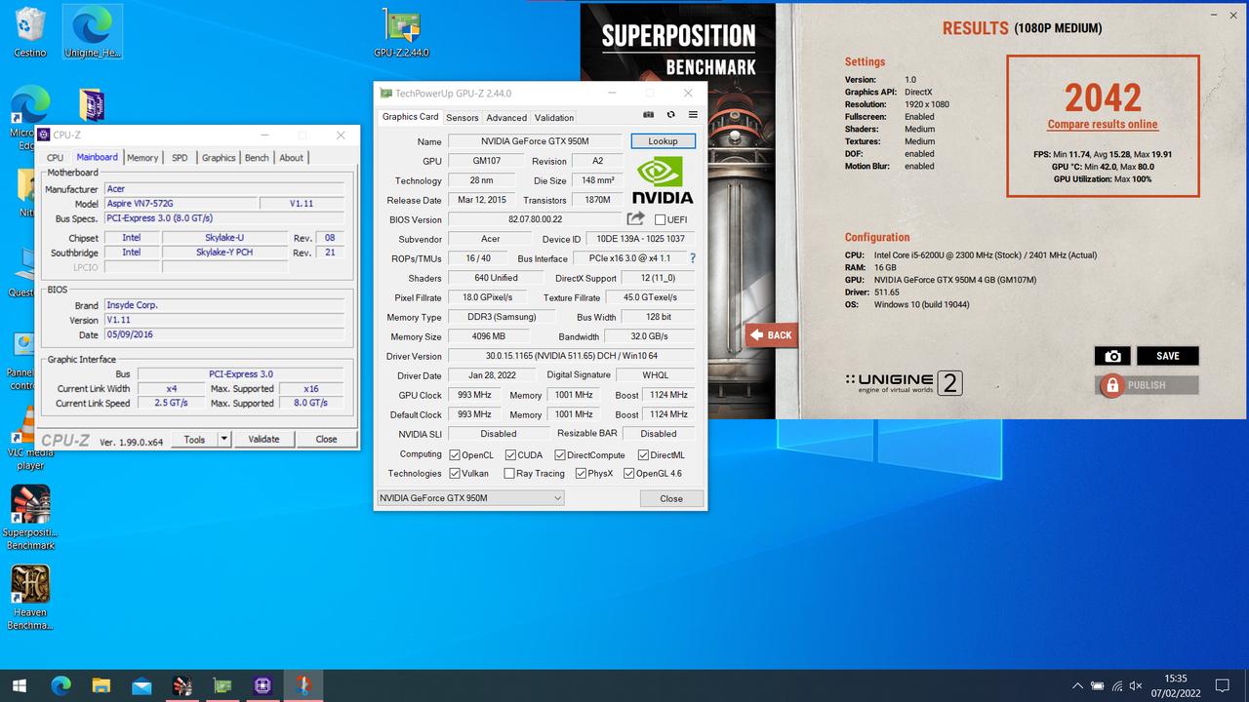Screen dimensions: 1249x702
Task: Click the Show Desktop strip at taskbar edge
Action: [x=1246, y=685]
